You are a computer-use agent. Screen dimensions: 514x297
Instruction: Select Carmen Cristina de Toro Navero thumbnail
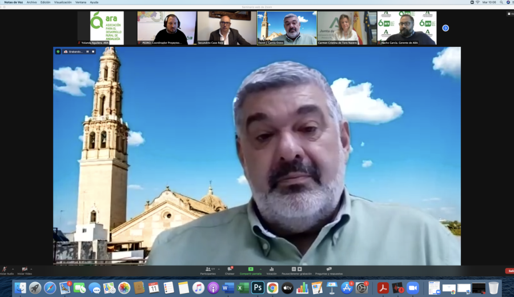click(x=347, y=28)
